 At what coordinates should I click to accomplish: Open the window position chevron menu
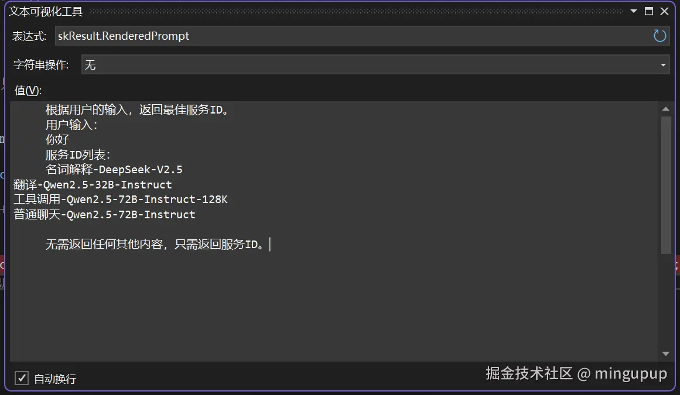[633, 11]
